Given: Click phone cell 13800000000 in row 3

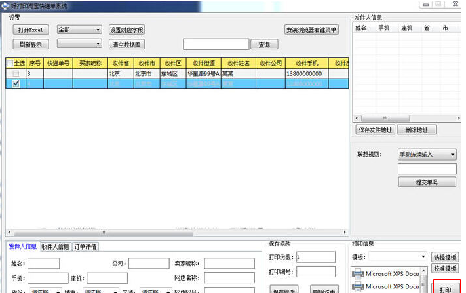Looking at the screenshot, I should (307, 73).
